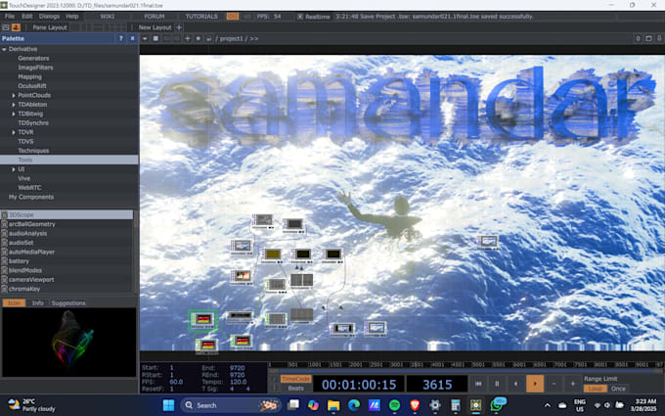Expand the TDAbleton folder
665x416 pixels.
(14, 105)
